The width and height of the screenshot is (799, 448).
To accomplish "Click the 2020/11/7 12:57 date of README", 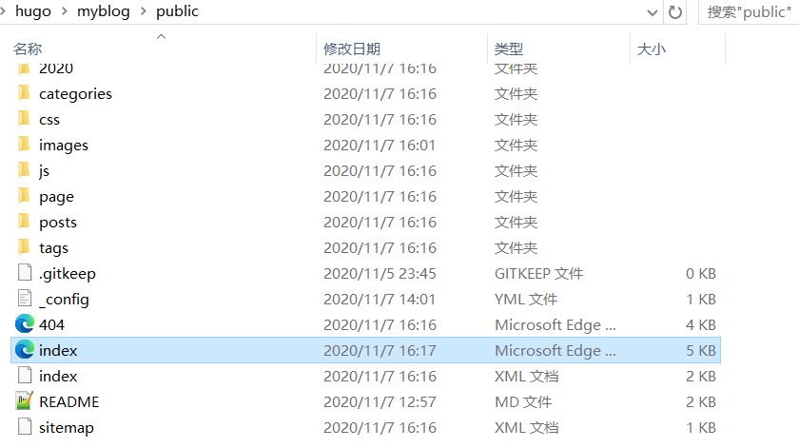I will pos(380,401).
